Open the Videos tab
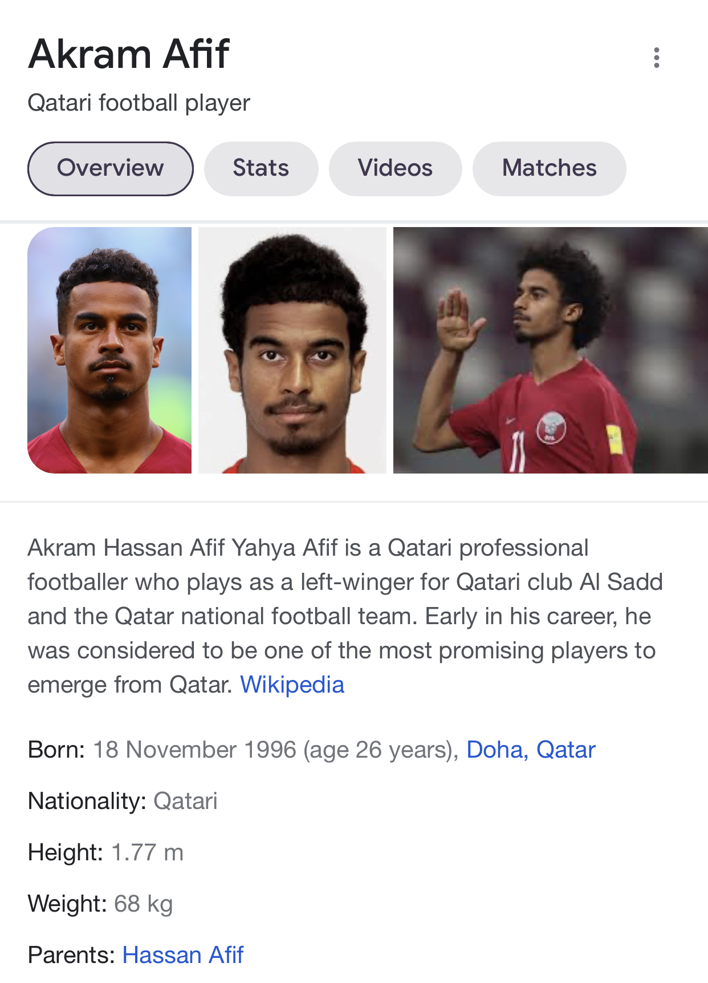 (x=395, y=169)
